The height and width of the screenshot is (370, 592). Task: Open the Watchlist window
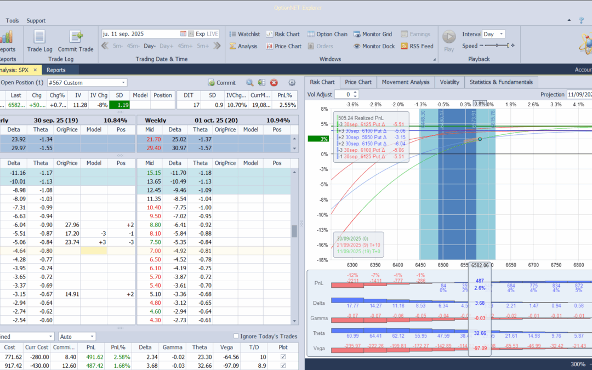pos(244,34)
